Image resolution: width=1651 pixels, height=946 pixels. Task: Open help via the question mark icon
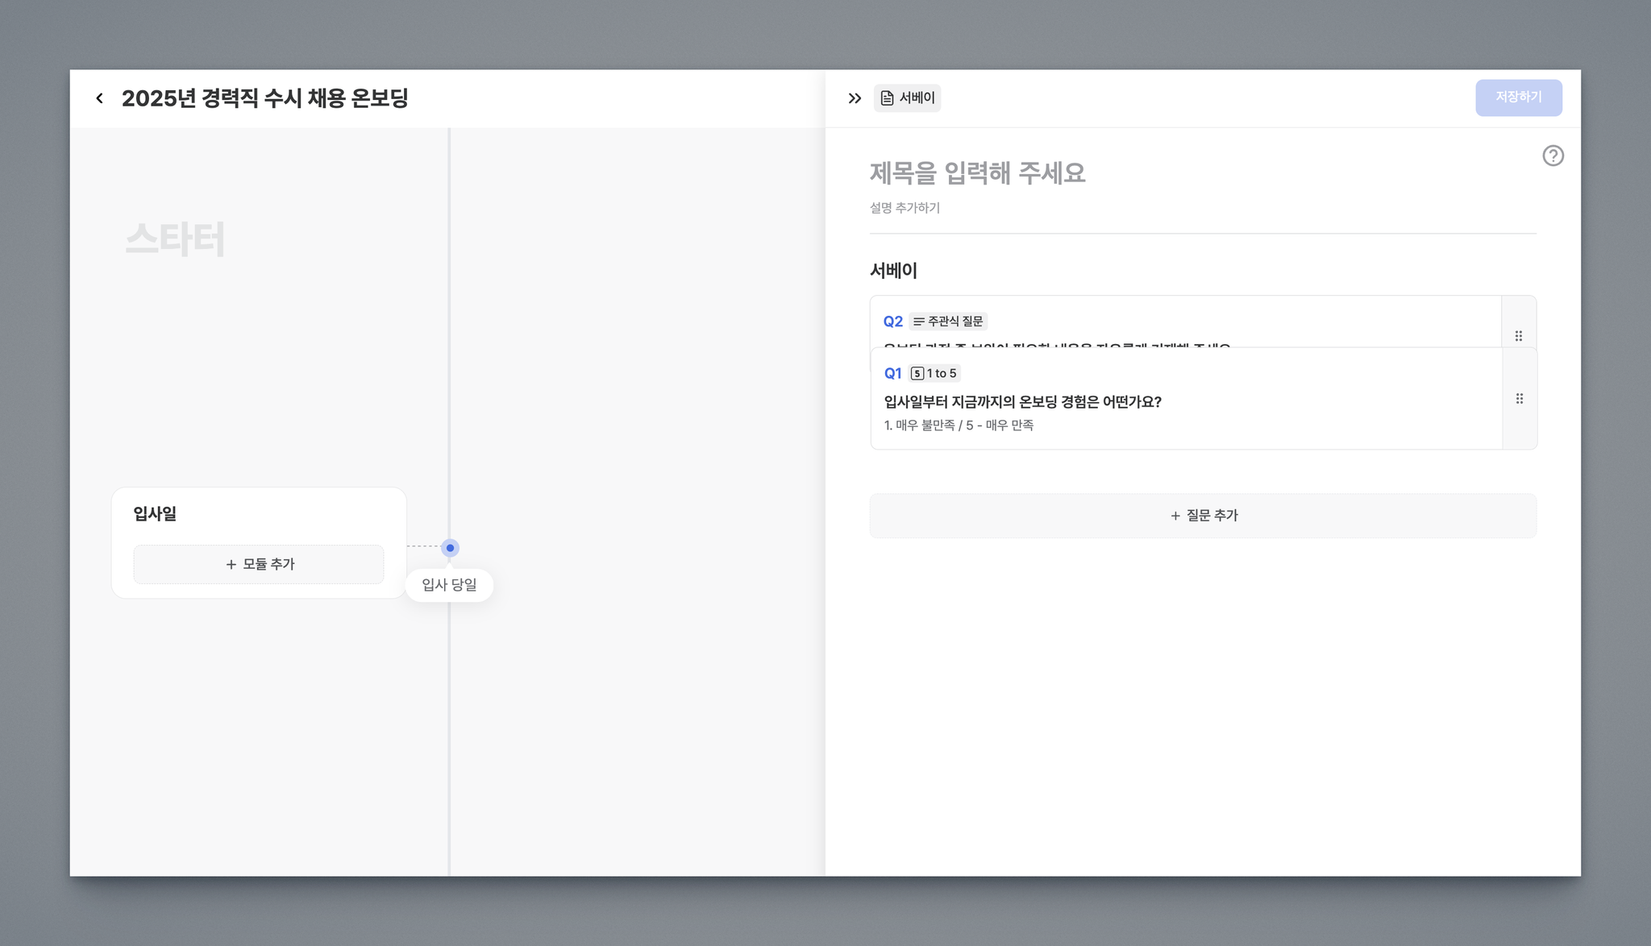1553,156
